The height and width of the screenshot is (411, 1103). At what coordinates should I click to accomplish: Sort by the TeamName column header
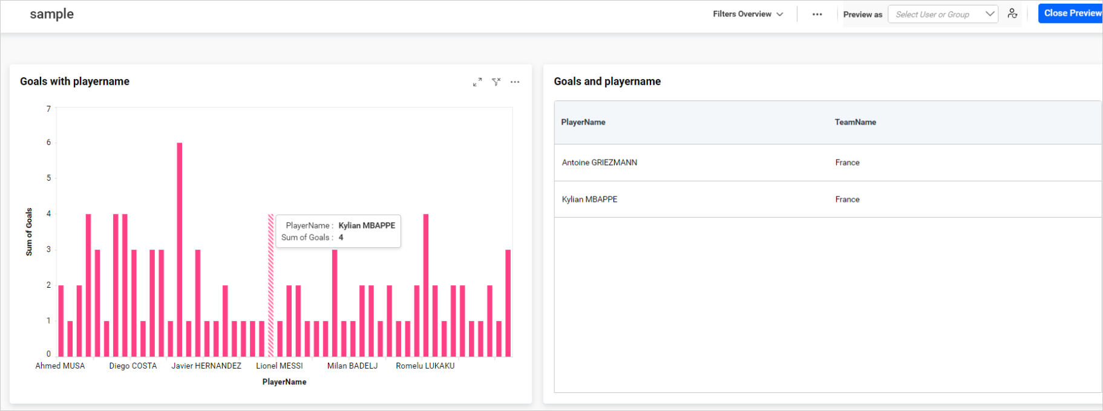coord(855,122)
